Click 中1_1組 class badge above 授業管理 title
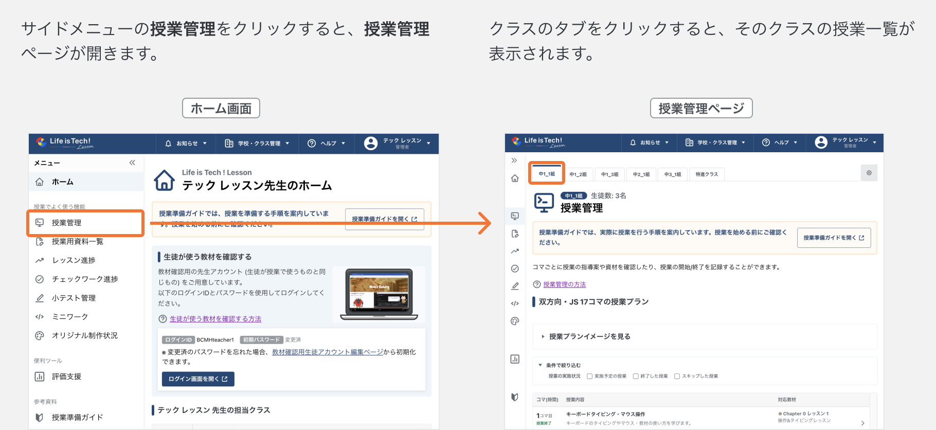Image resolution: width=936 pixels, height=430 pixels. 573,196
